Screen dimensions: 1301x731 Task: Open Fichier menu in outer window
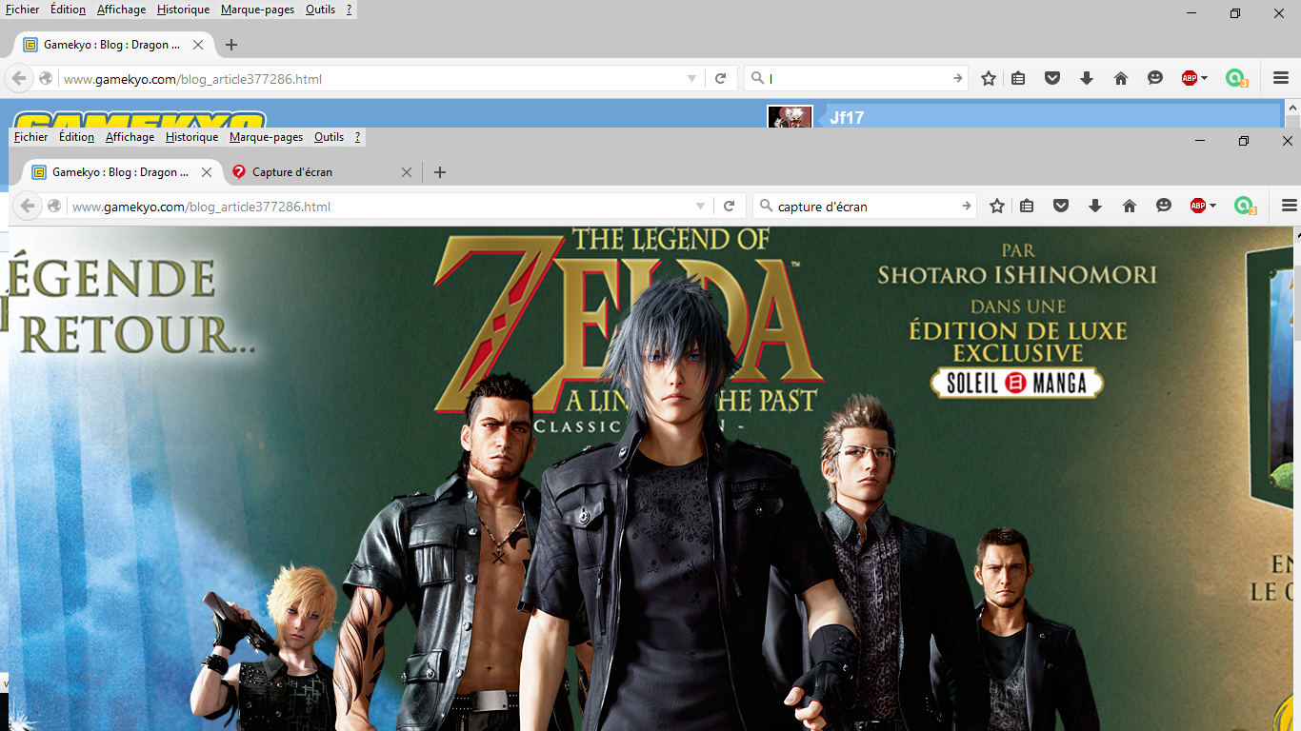coord(23,10)
